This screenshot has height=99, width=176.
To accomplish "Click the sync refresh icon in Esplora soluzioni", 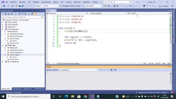I will click(x=20, y=14).
